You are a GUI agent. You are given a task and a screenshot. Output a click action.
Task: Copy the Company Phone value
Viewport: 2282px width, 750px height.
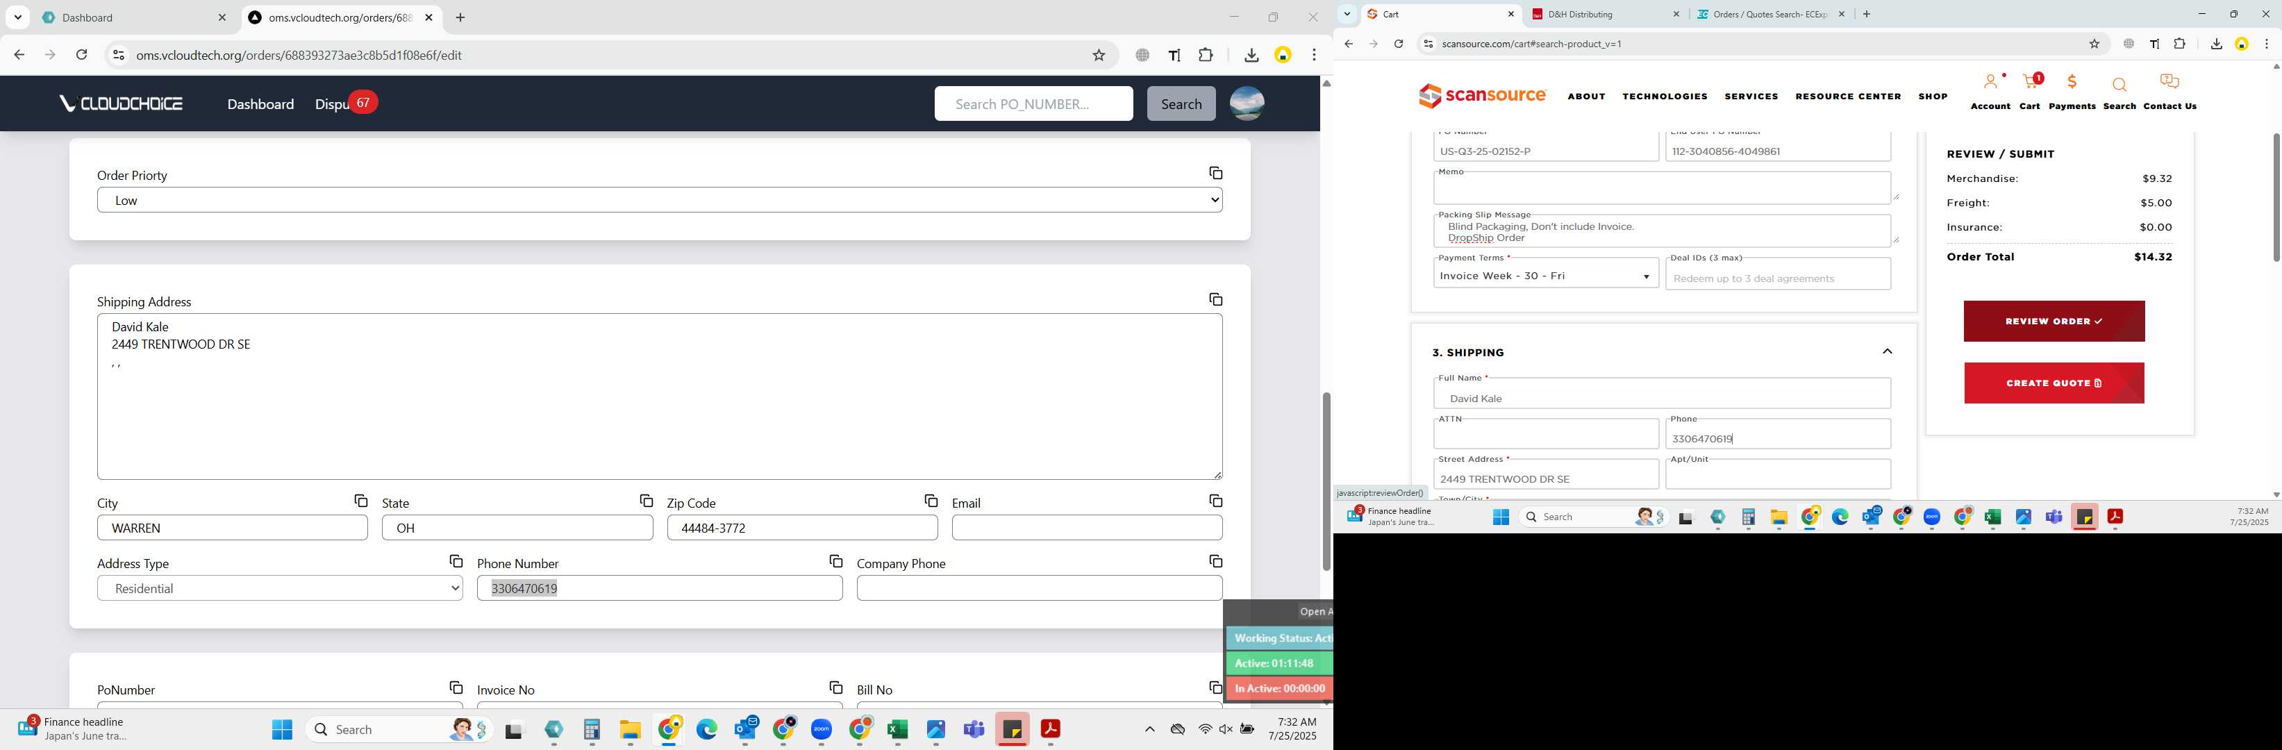[x=1215, y=561]
